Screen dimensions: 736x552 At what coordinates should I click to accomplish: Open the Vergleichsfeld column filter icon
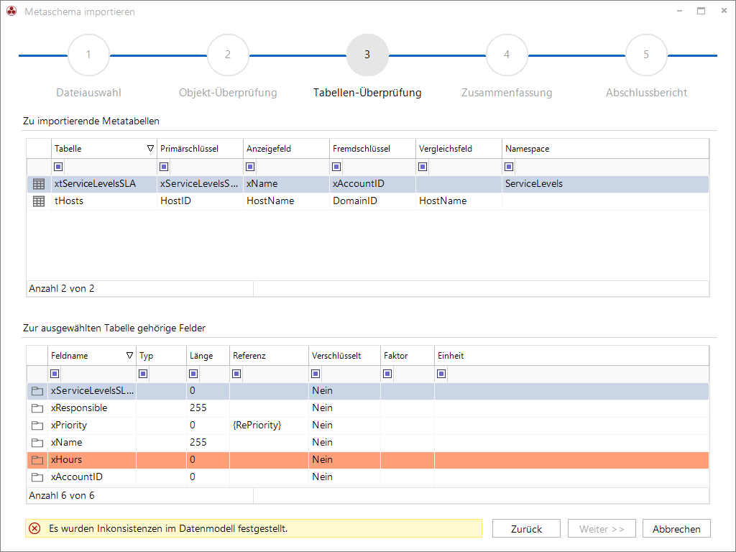click(x=423, y=167)
